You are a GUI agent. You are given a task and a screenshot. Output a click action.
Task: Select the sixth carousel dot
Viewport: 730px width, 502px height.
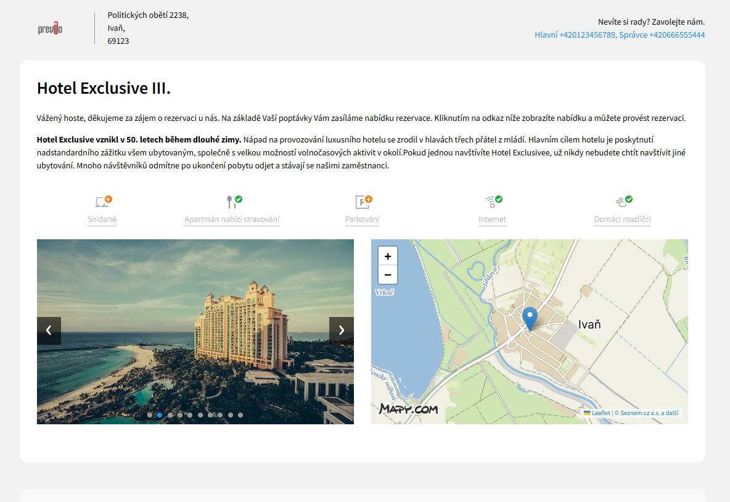click(200, 415)
